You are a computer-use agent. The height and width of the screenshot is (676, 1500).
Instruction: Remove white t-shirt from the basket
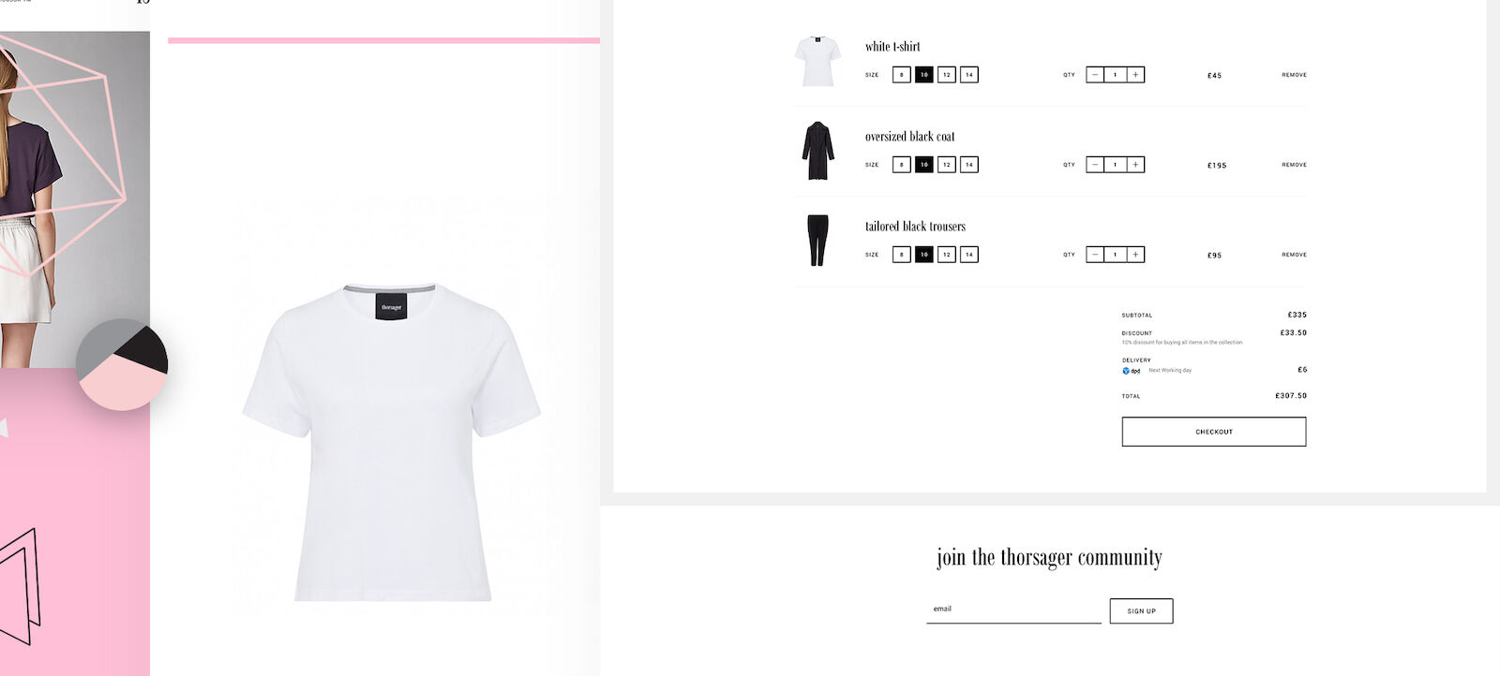point(1294,75)
